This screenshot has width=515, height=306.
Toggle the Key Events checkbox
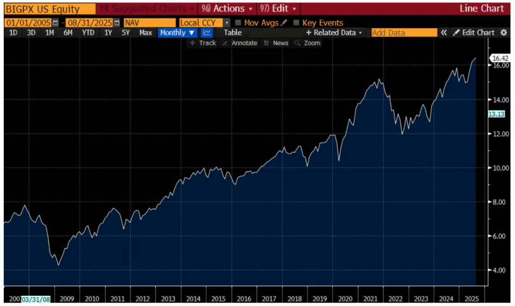coord(296,23)
